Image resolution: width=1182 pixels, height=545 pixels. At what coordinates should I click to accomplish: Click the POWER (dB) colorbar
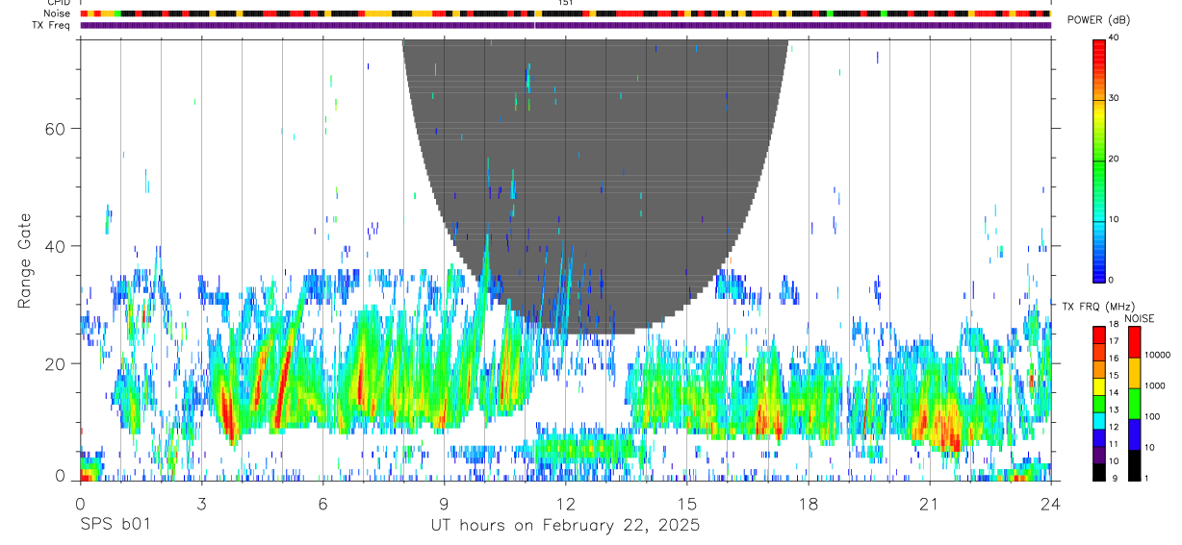coord(1098,160)
